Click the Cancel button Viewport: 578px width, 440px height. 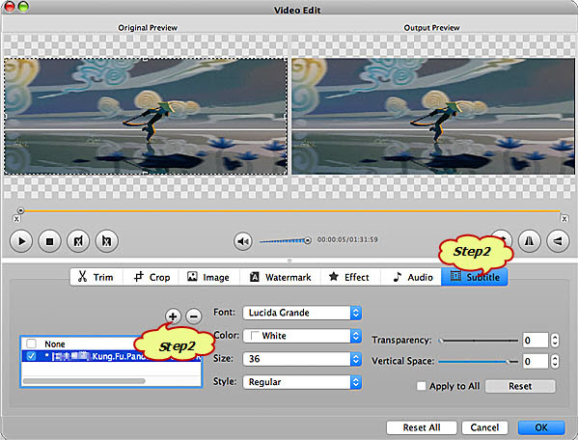coord(484,427)
